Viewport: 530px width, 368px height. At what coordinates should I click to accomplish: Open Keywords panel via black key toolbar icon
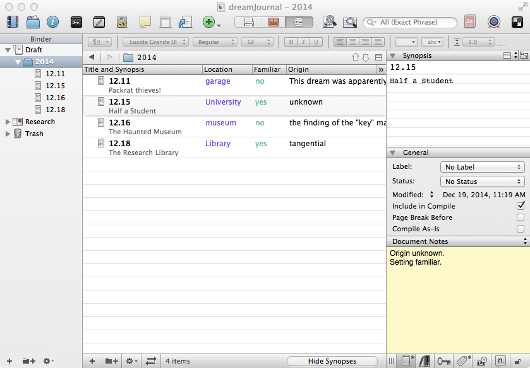click(x=76, y=22)
